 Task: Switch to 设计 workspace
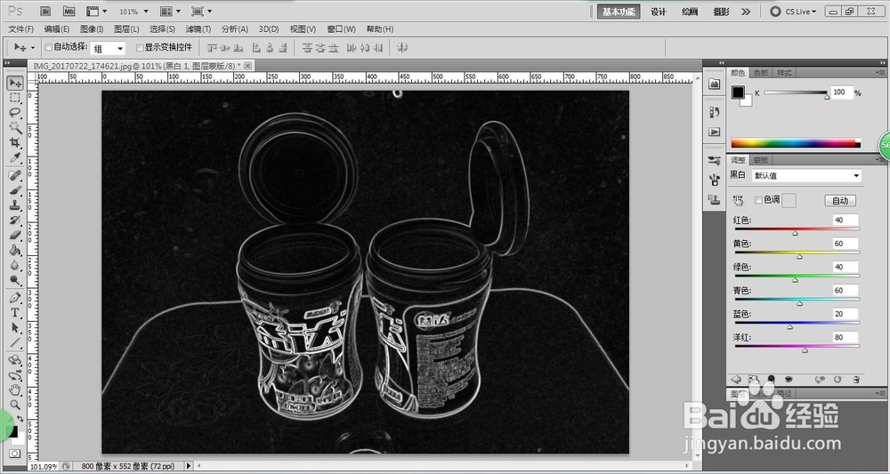click(x=658, y=12)
